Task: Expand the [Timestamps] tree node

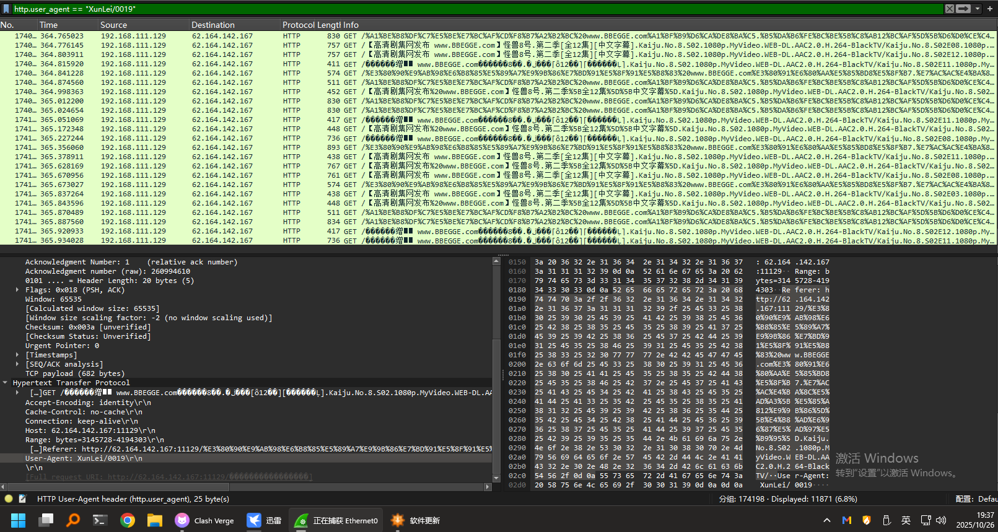Action: tap(17, 355)
